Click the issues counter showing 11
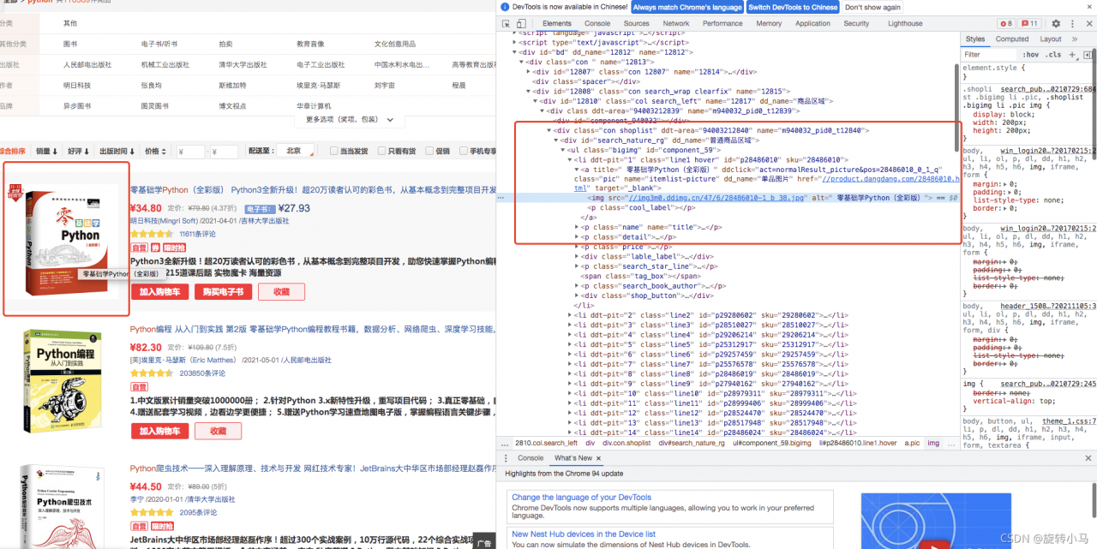 (x=1030, y=23)
